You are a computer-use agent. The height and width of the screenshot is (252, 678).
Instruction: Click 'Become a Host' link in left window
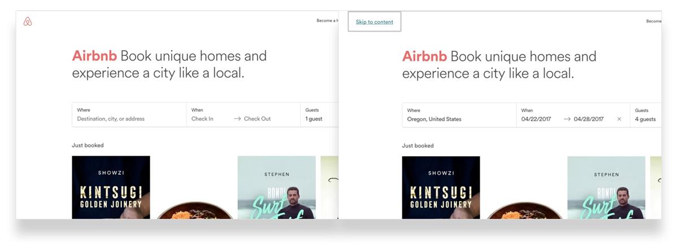(x=327, y=21)
